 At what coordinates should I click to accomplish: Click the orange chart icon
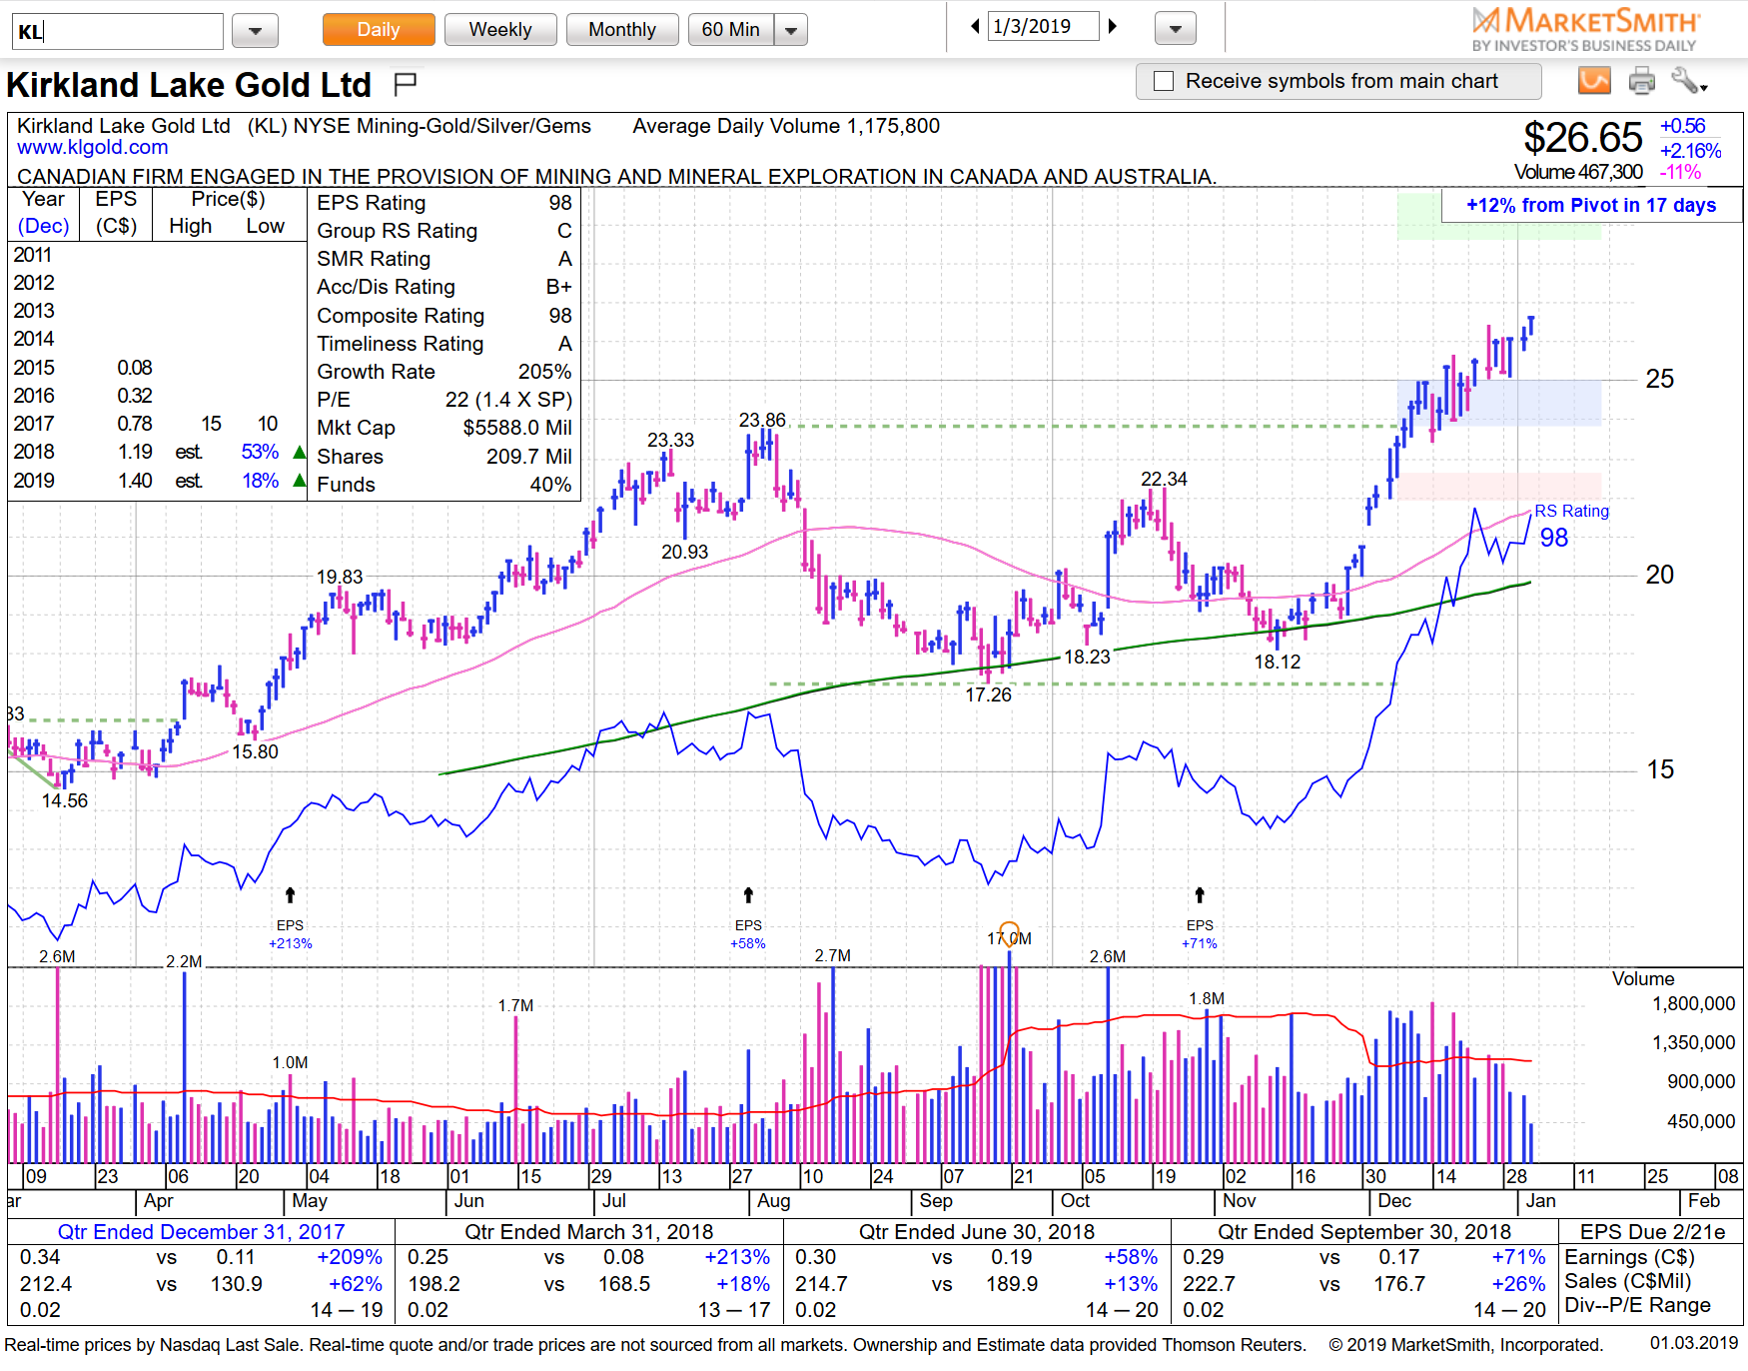[1594, 81]
